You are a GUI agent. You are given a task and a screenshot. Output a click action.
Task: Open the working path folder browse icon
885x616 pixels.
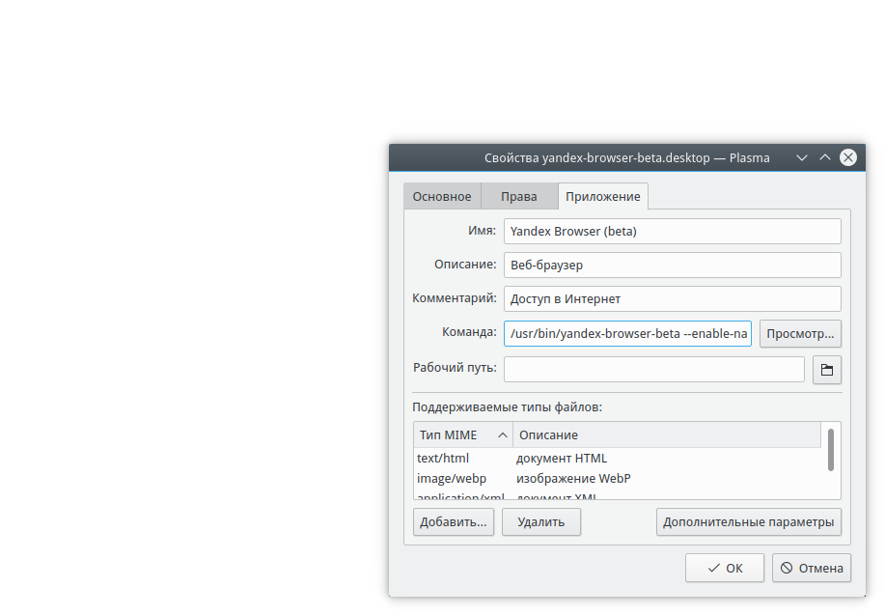pyautogui.click(x=827, y=370)
